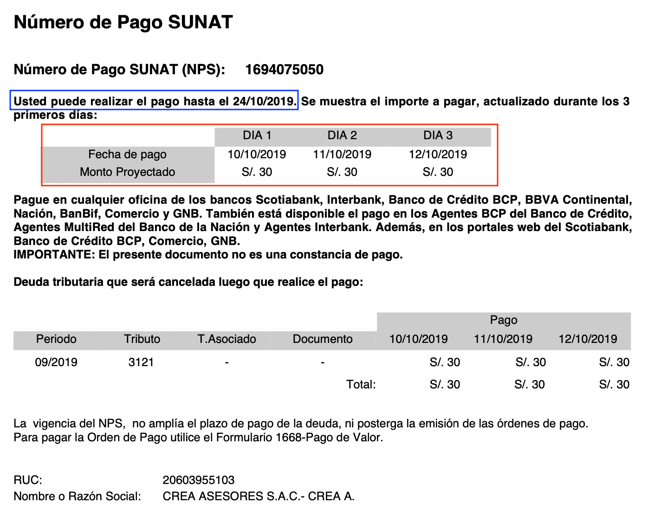Image resolution: width=661 pixels, height=516 pixels.
Task: Click the period value 09/2019
Action: coord(56,362)
